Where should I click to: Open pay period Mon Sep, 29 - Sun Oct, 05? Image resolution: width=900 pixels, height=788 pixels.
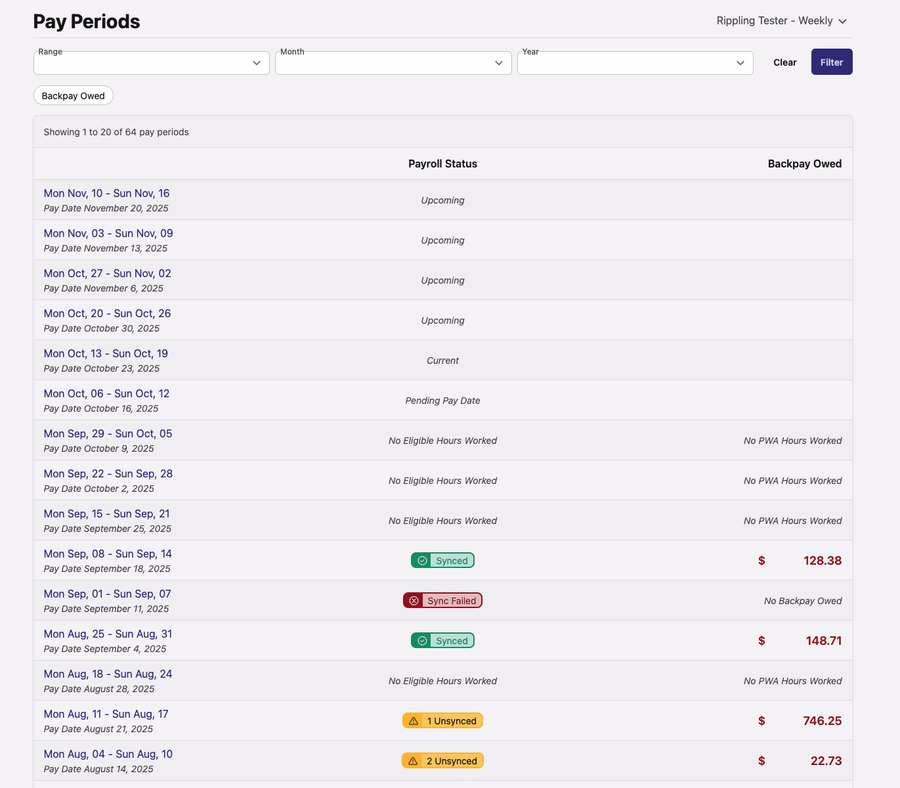pos(108,433)
